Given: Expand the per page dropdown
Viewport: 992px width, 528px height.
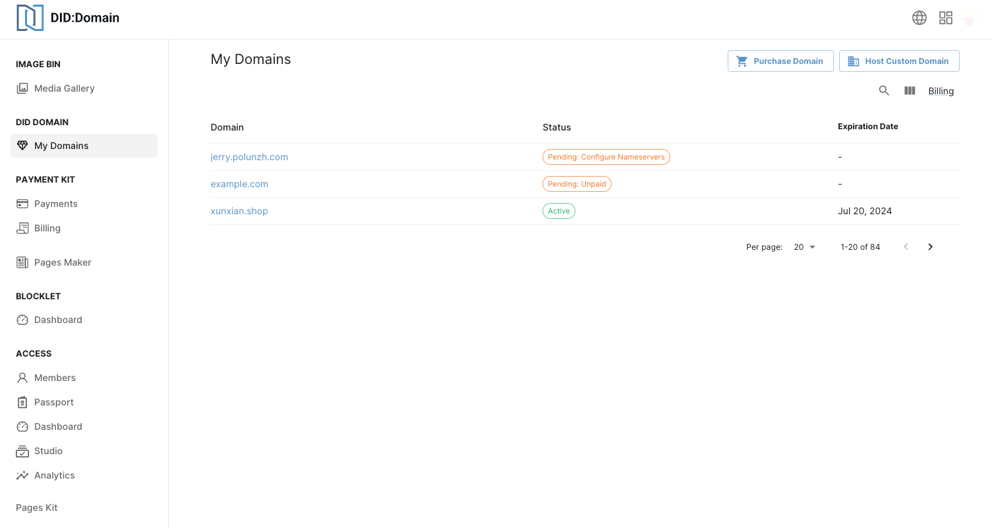Looking at the screenshot, I should pos(805,247).
